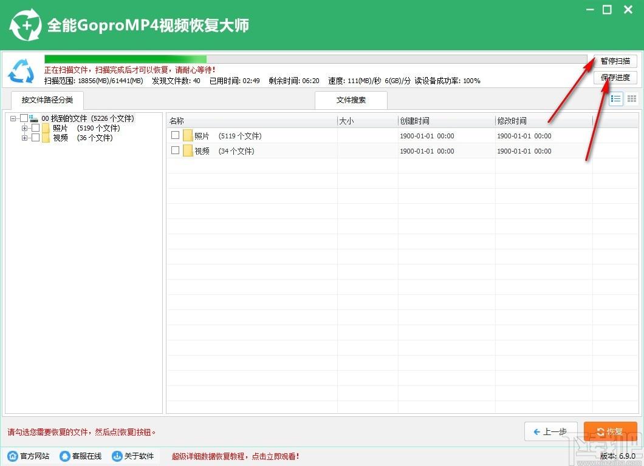Click the 扫描范围 18856(MB)/61441(MB) text
The width and height of the screenshot is (644, 466).
tap(94, 81)
